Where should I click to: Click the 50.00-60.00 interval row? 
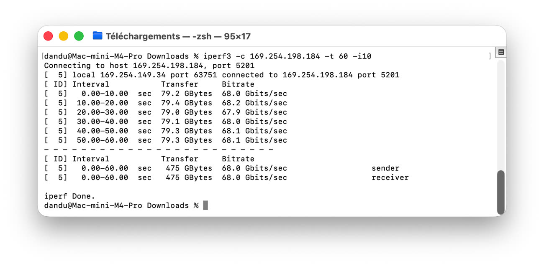coord(103,140)
